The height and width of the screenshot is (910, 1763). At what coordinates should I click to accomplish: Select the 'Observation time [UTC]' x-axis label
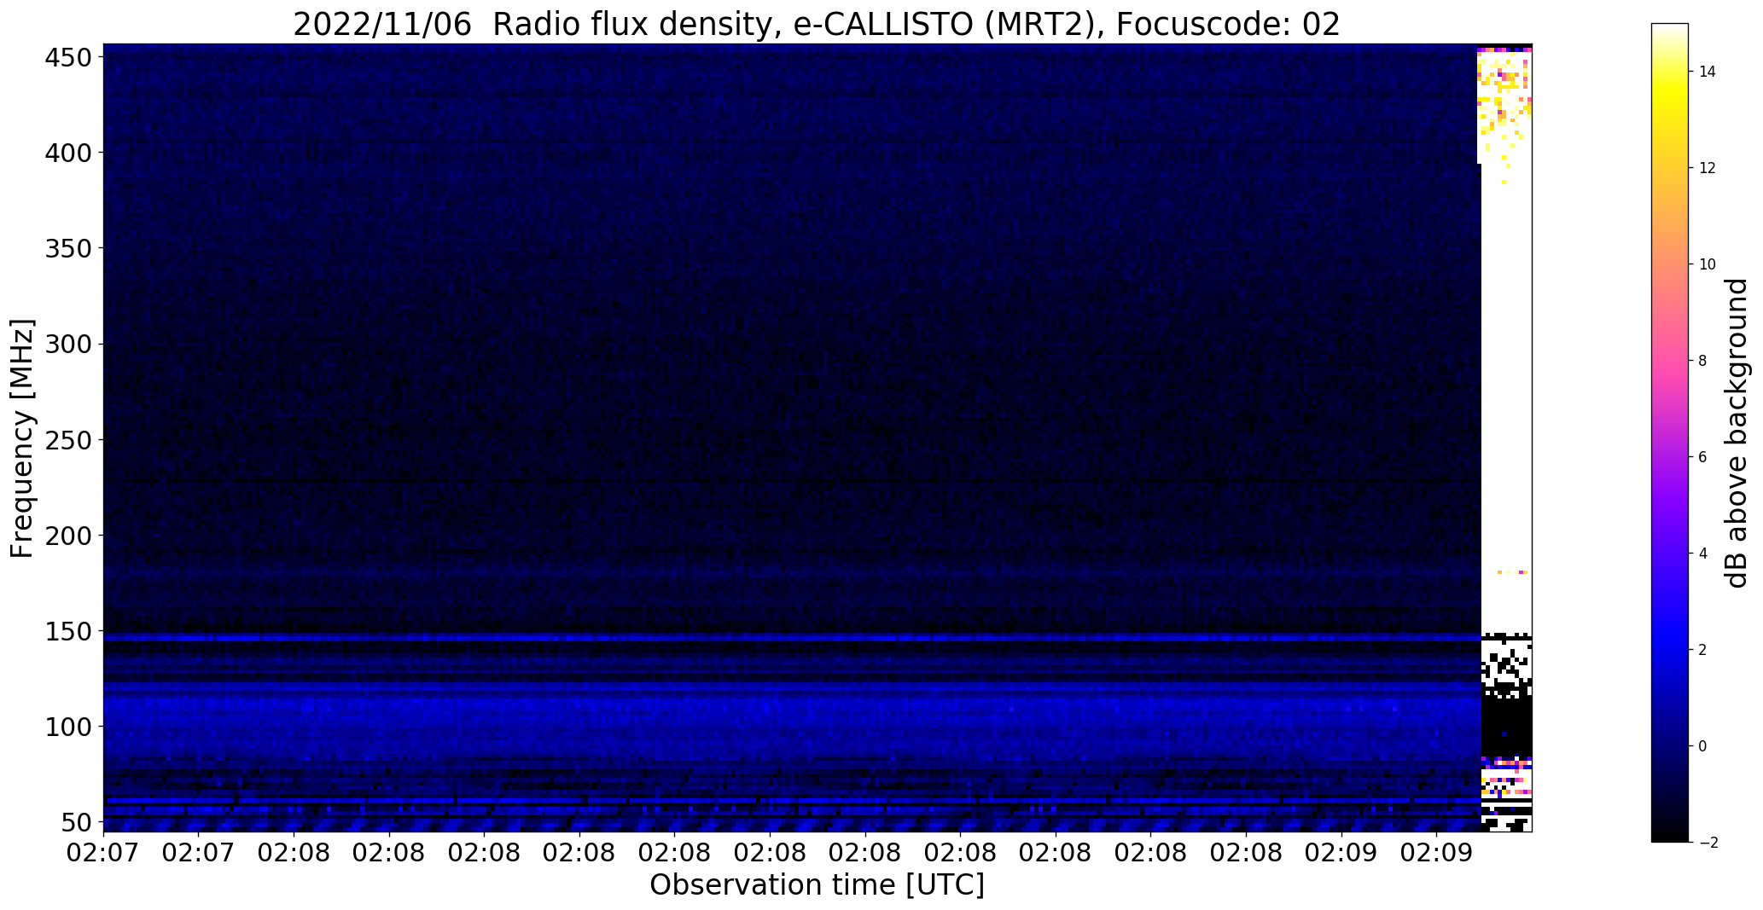coord(817,885)
